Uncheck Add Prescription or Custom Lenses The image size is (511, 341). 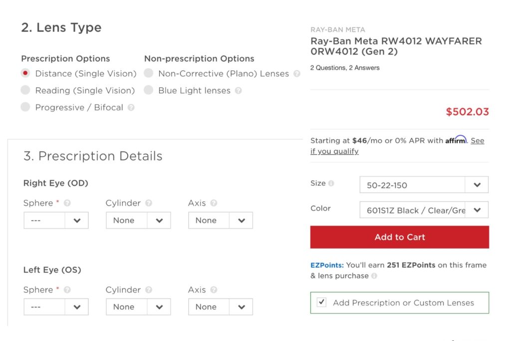pyautogui.click(x=322, y=303)
